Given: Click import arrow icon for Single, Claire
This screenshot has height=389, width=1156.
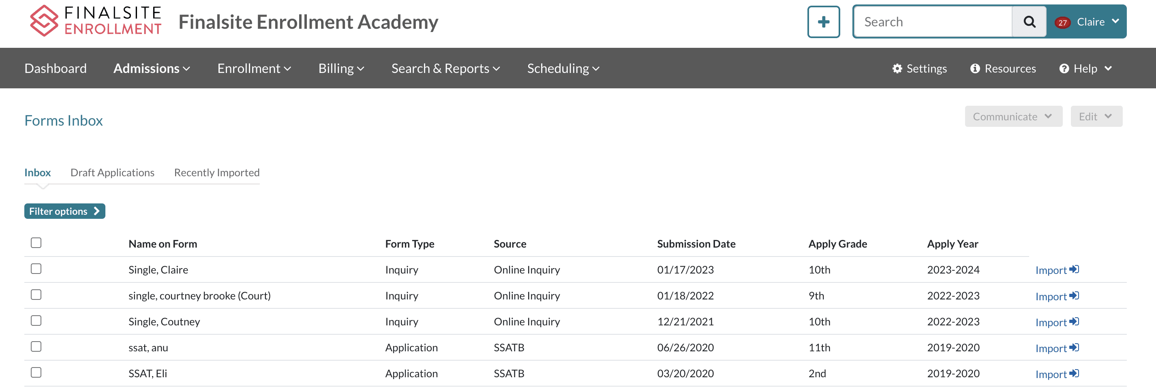Looking at the screenshot, I should (x=1074, y=269).
